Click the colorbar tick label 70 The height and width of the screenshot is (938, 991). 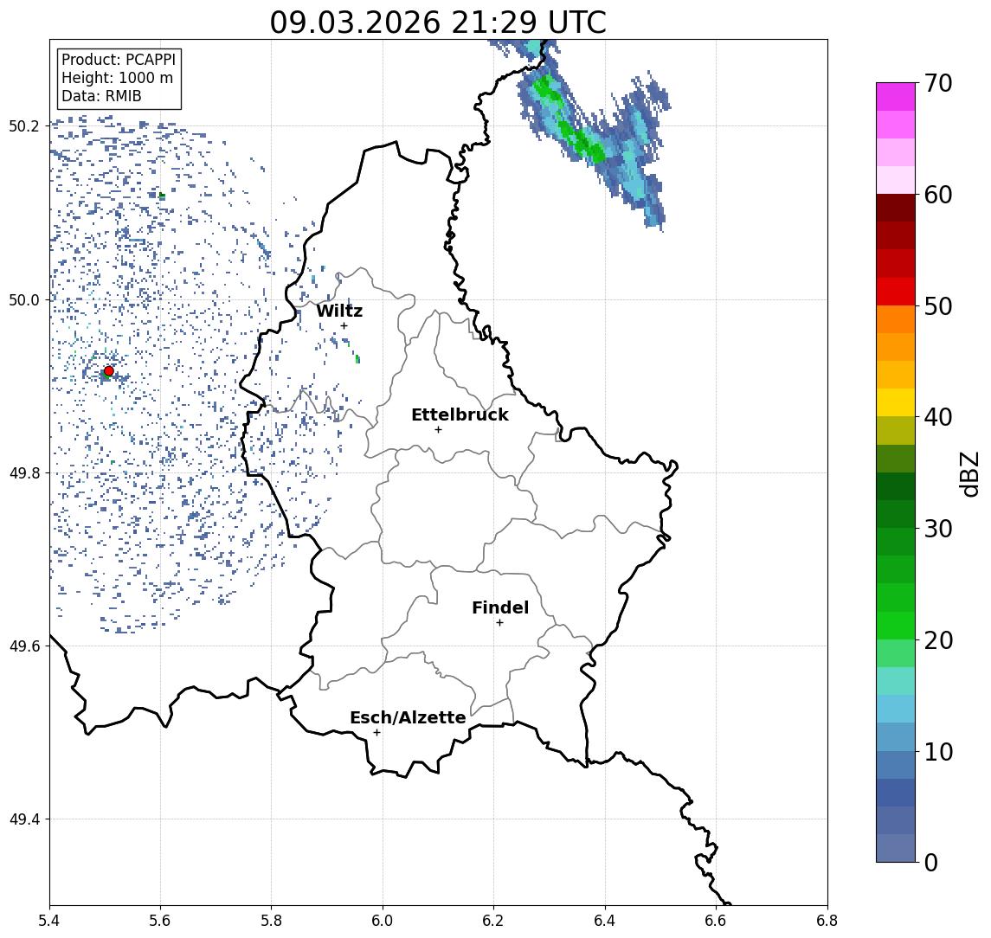[x=938, y=83]
